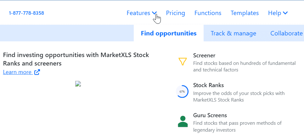304x136 pixels.
Task: Open the Screener feature title
Action: coord(204,55)
